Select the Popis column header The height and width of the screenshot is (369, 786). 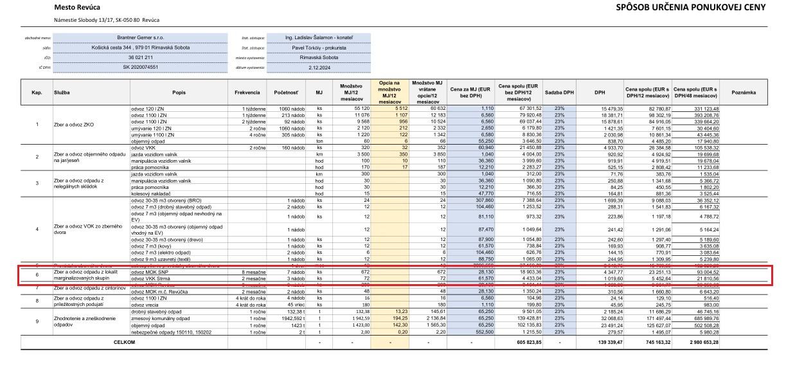179,93
